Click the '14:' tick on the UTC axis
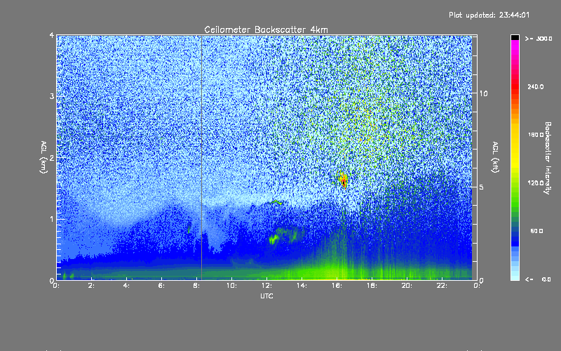Viewport: 561px width, 351px height. click(x=302, y=286)
